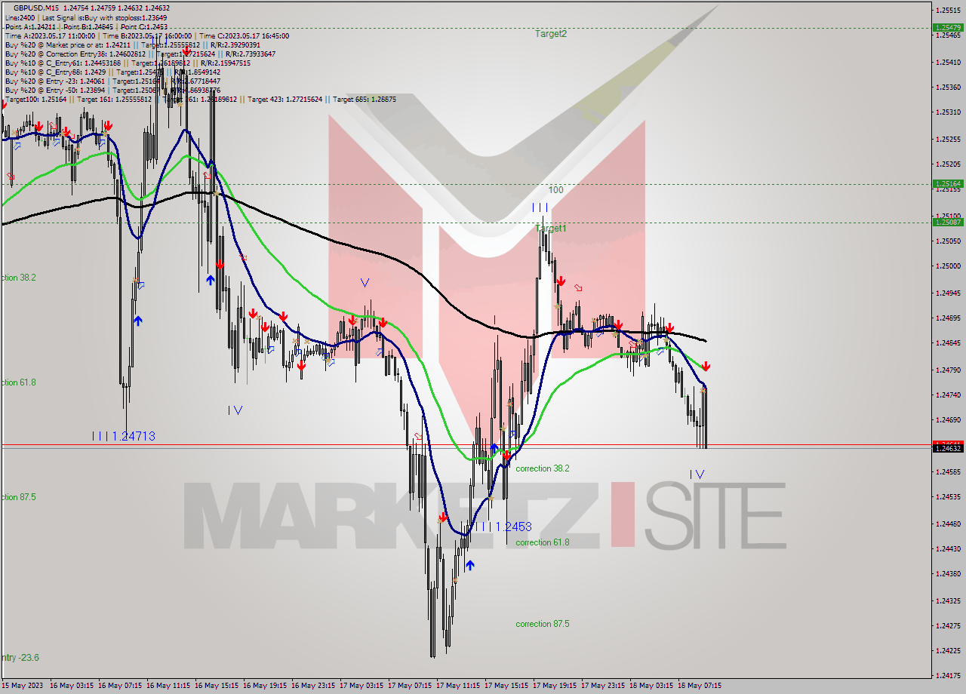Click the '17 May 15:15' time axis label
The height and width of the screenshot is (694, 966).
(506, 686)
